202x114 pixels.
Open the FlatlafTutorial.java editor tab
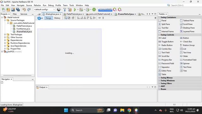(x=74, y=14)
